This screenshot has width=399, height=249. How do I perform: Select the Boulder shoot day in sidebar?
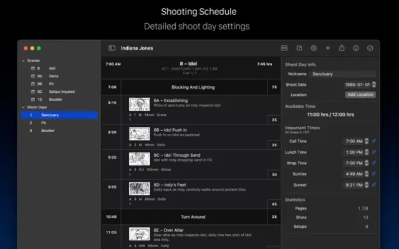point(48,131)
